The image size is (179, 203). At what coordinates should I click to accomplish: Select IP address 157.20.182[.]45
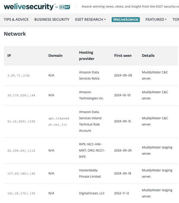click(x=21, y=173)
